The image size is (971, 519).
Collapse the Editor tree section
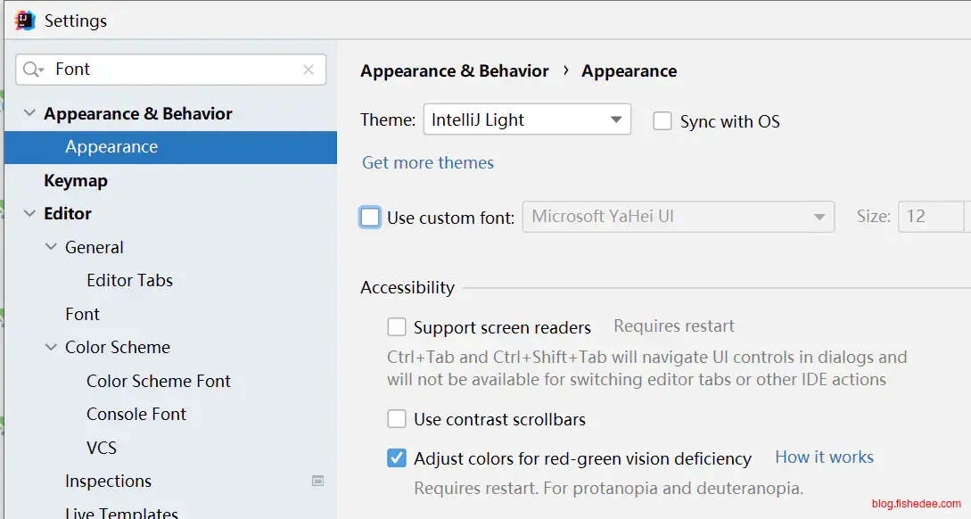pos(29,214)
